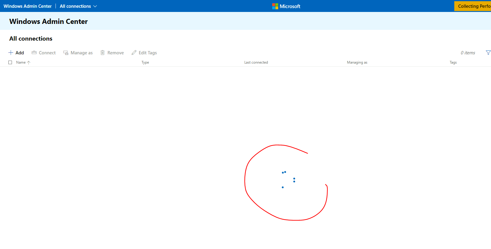The height and width of the screenshot is (249, 491).
Task: Select Manage as in the toolbar
Action: tap(78, 53)
